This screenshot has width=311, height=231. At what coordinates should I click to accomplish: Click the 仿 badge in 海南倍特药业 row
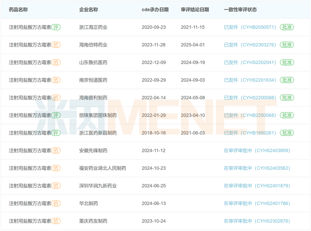pos(56,45)
